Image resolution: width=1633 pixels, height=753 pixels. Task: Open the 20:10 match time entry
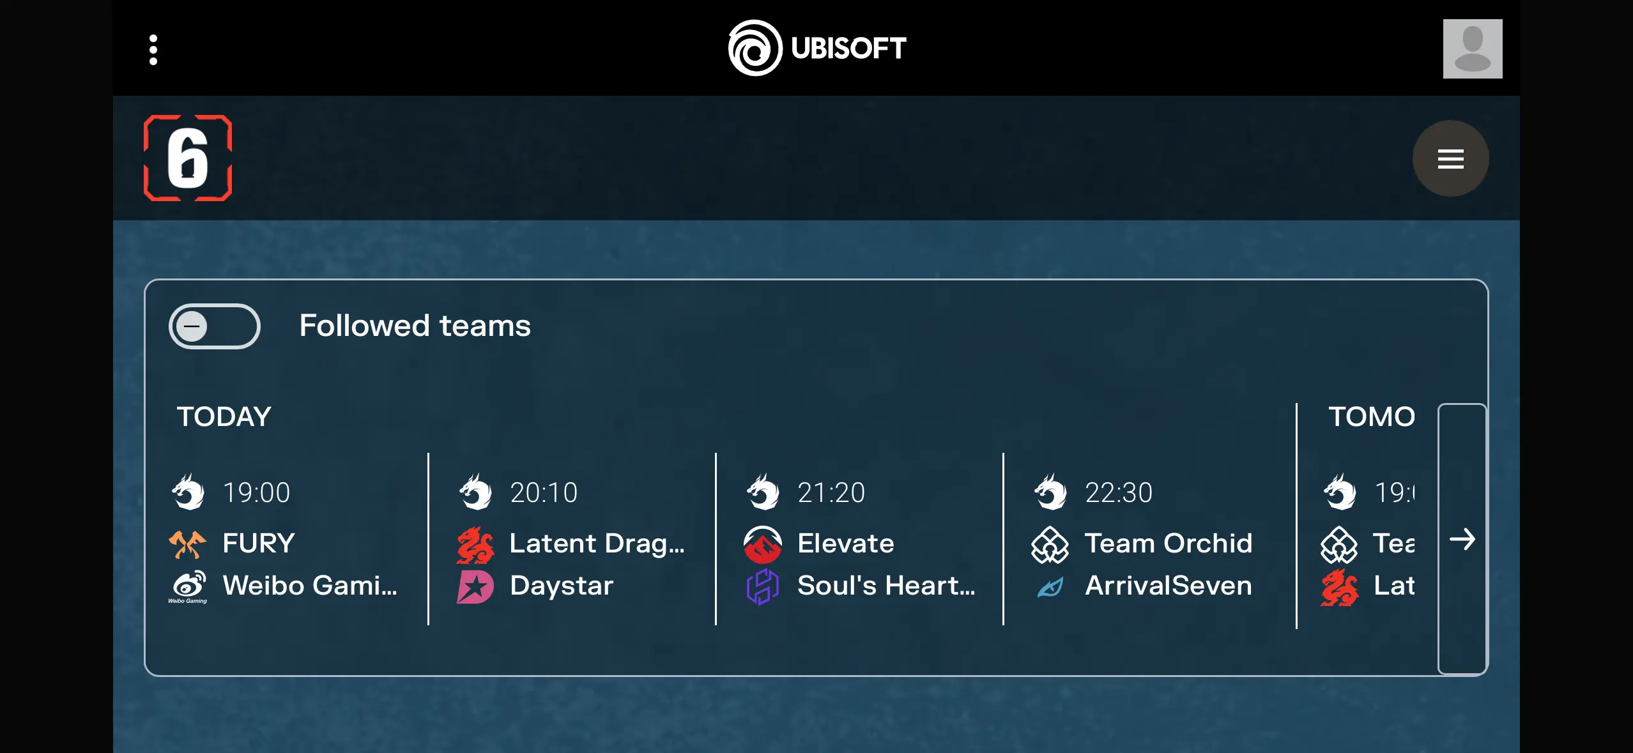pyautogui.click(x=544, y=492)
